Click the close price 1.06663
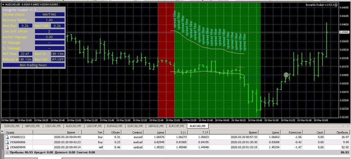This screenshot has width=351, height=159. coord(274,137)
